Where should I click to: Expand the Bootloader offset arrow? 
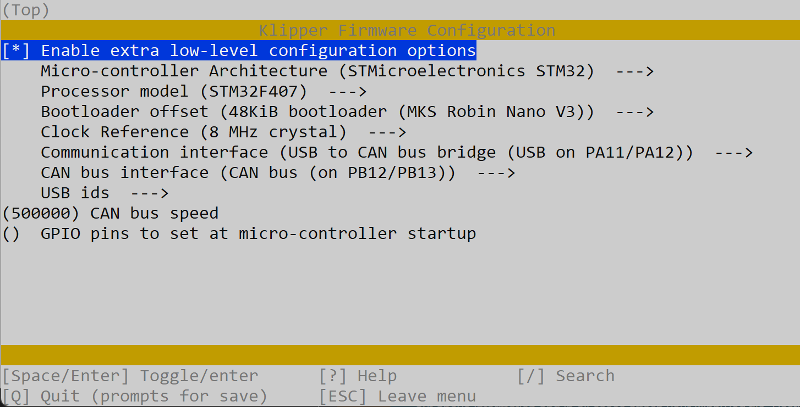tap(634, 112)
